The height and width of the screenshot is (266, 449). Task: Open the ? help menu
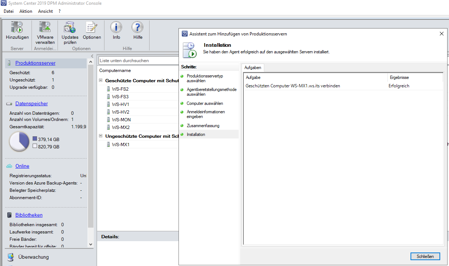59,11
